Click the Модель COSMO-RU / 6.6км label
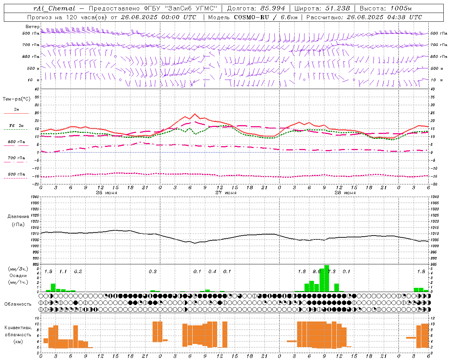Viewport: 449px width, 359px height. 253,17
